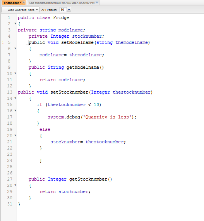Collapse the fold arrow on line 10
The width and height of the screenshot is (204, 221).
click(15, 73)
